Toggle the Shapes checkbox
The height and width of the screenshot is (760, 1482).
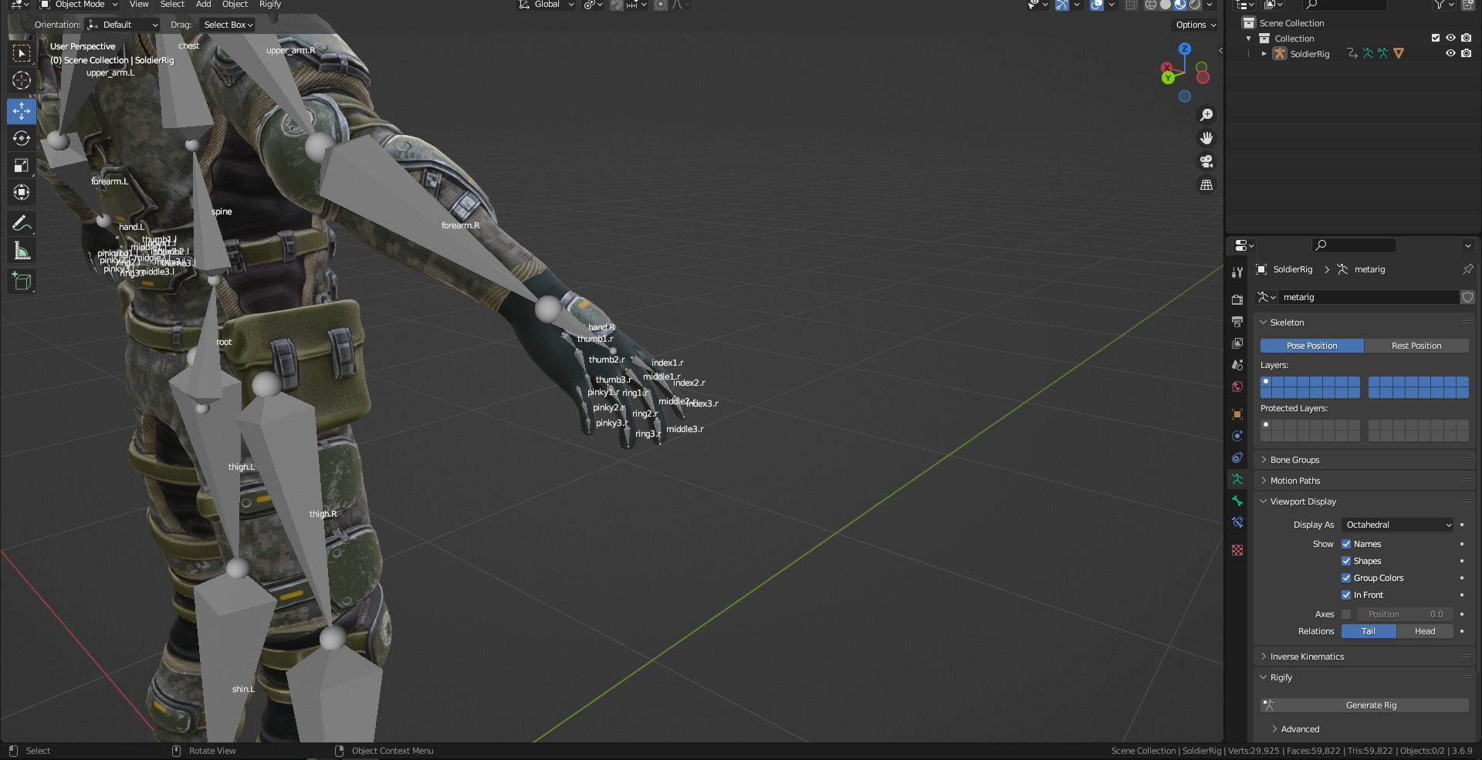tap(1346, 561)
